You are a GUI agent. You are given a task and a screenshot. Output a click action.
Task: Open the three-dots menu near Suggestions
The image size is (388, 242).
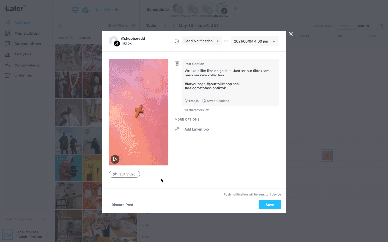[x=45, y=219]
